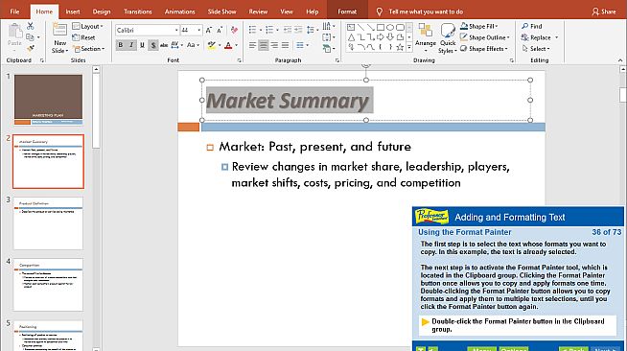Switch to the Animations tab
This screenshot has height=351, width=627.
(x=180, y=12)
